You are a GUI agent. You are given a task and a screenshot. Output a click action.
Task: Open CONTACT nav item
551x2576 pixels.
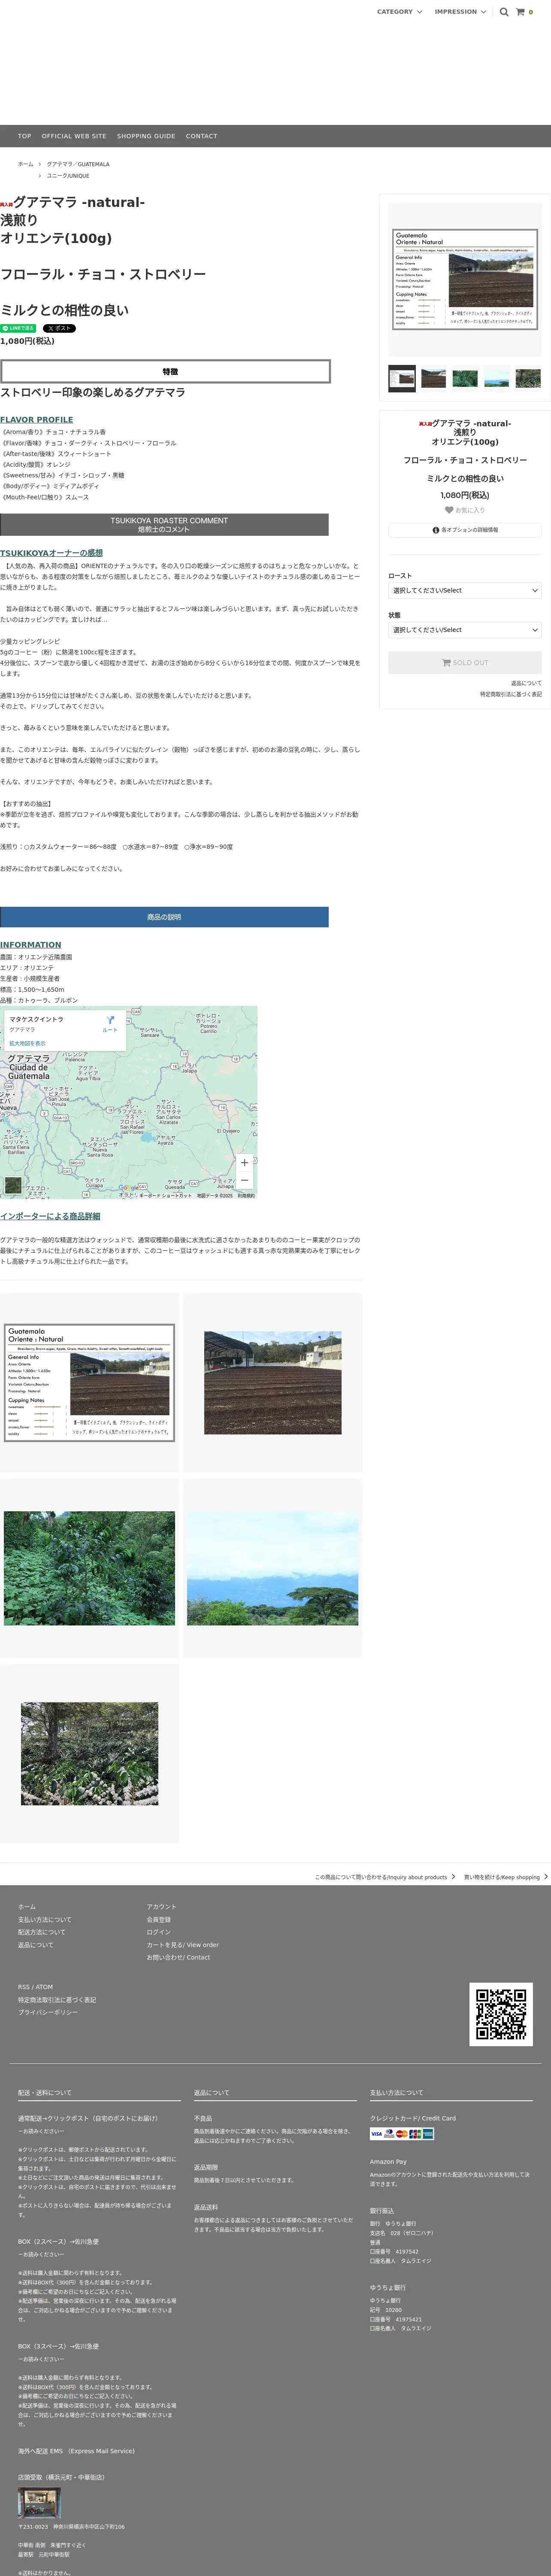(201, 136)
